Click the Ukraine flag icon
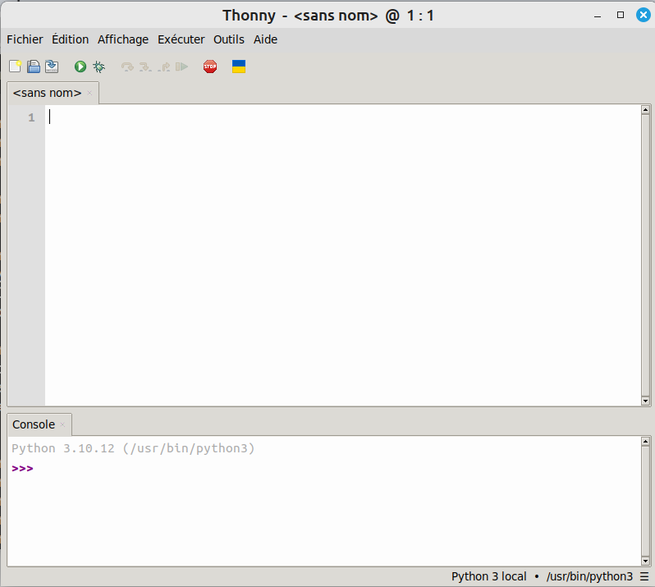Viewport: 655px width, 587px height. (239, 66)
